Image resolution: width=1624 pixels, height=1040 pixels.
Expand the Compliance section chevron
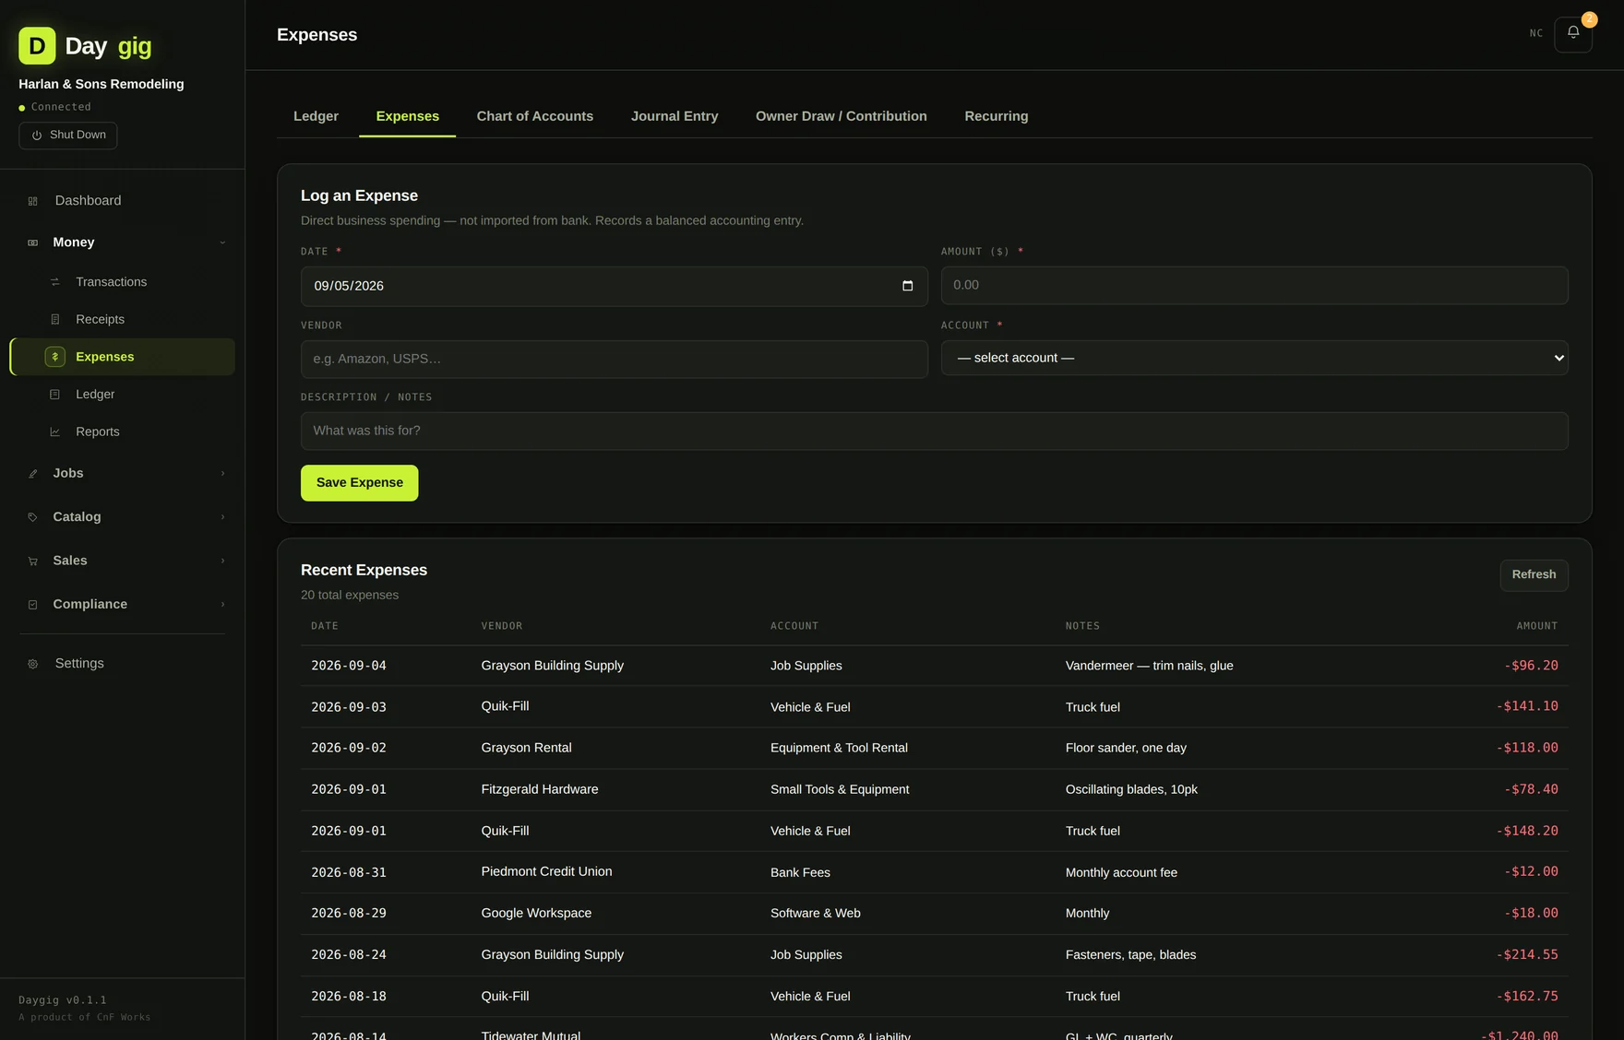tap(222, 605)
